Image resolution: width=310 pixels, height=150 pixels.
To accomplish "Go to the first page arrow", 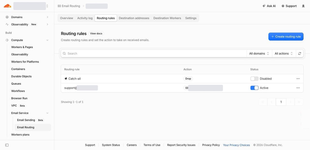I will [263, 102].
